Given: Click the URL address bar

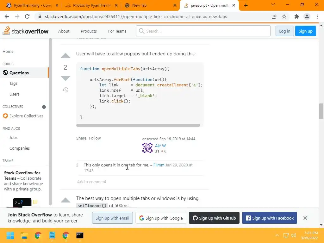Looking at the screenshot, I should point(136,16).
